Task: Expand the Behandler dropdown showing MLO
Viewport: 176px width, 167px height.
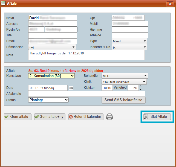Action: click(125, 76)
